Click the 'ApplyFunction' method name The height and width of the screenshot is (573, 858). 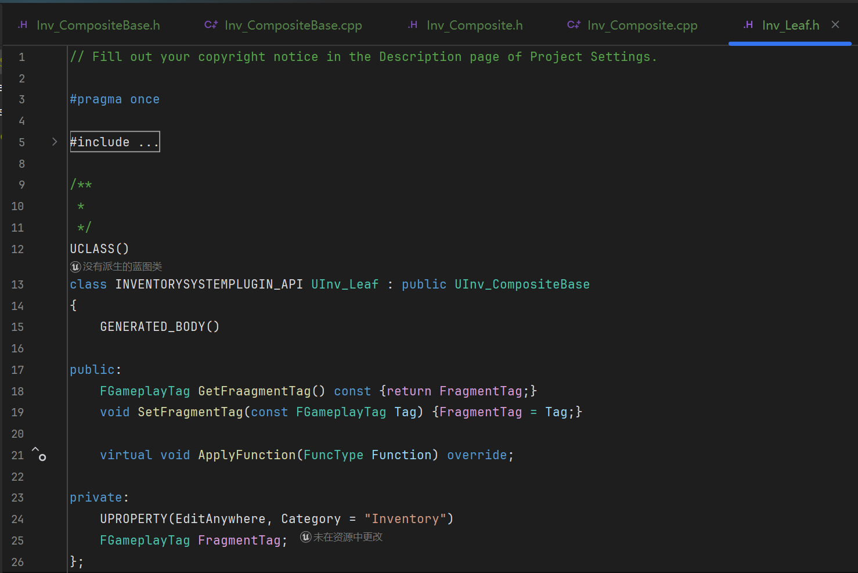(x=247, y=455)
